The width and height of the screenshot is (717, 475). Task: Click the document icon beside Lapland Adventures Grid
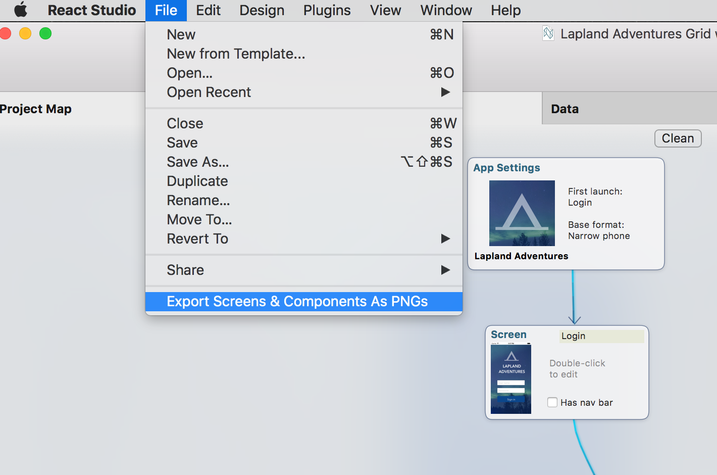(548, 33)
